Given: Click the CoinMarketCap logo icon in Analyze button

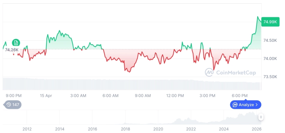Looking at the screenshot, I should pyautogui.click(x=235, y=105).
